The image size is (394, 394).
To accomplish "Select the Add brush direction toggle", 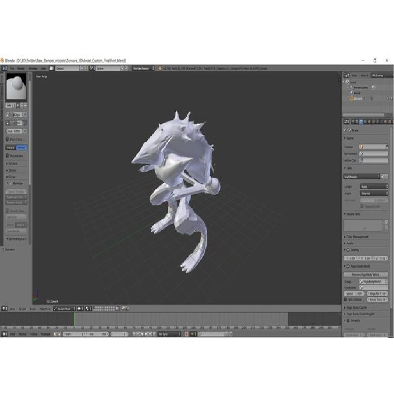I will coord(11,147).
